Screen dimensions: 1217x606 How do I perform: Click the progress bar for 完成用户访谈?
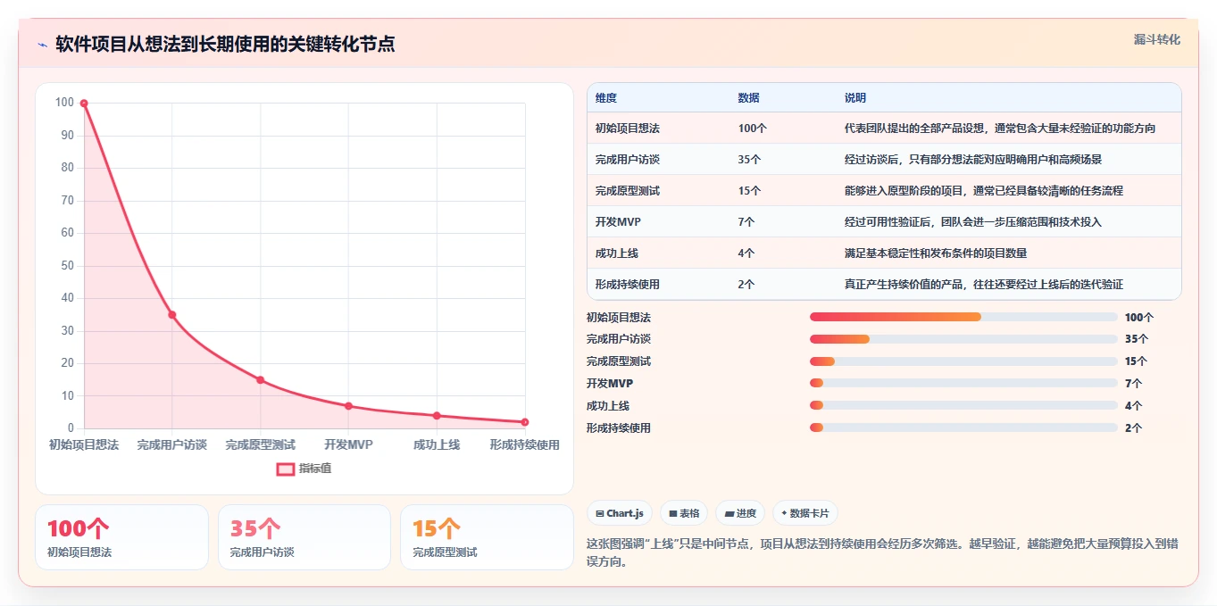tap(963, 339)
